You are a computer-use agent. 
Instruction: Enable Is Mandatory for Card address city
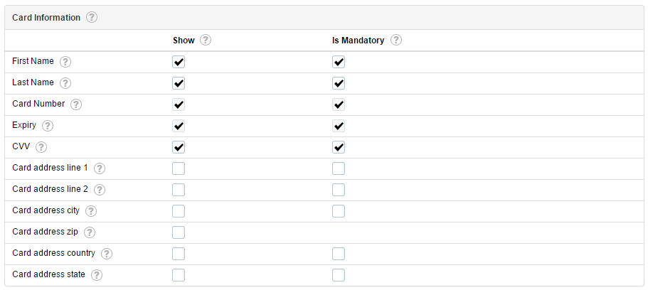tap(339, 211)
